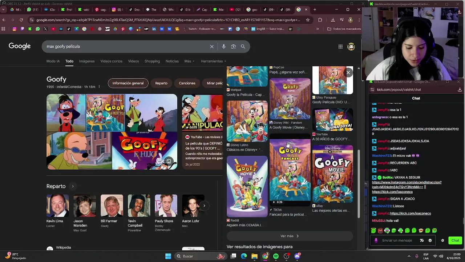Screen dimensions: 465x262
Task: Select the Reparto chip
Action: pyautogui.click(x=161, y=83)
